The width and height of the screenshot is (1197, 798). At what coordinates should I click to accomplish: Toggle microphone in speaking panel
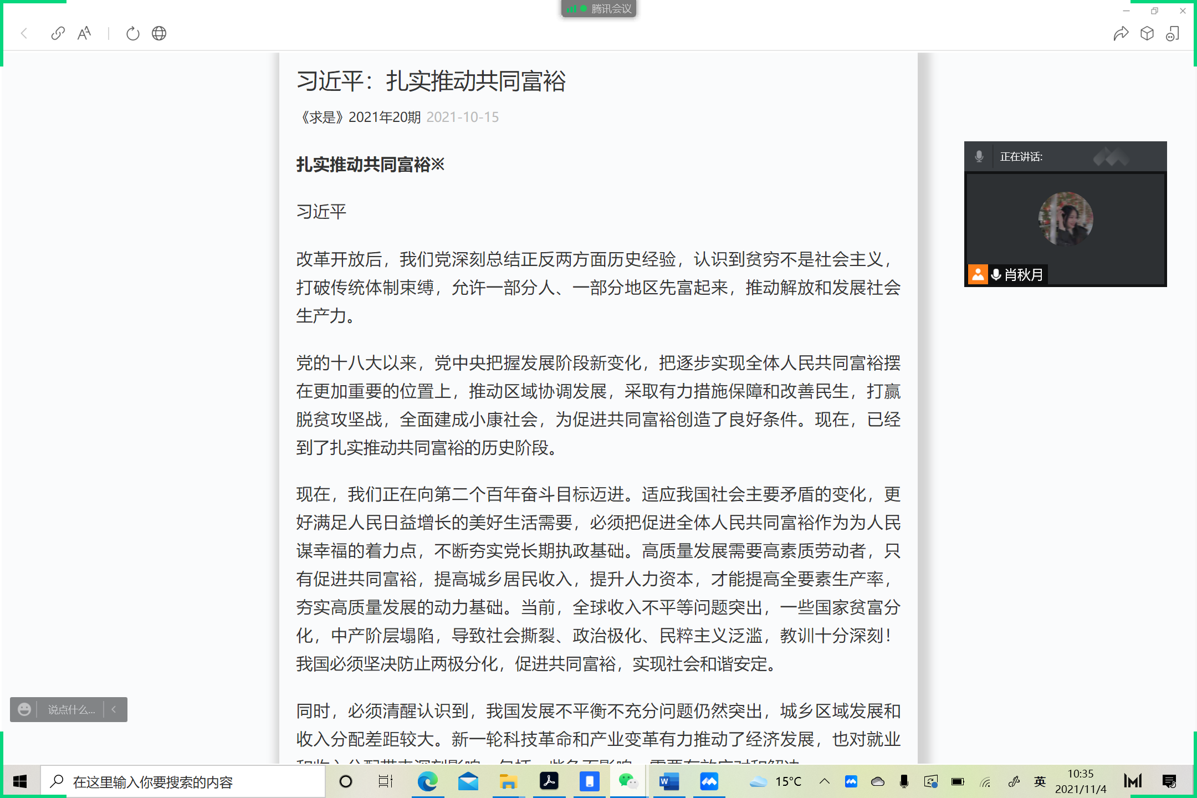coord(979,157)
